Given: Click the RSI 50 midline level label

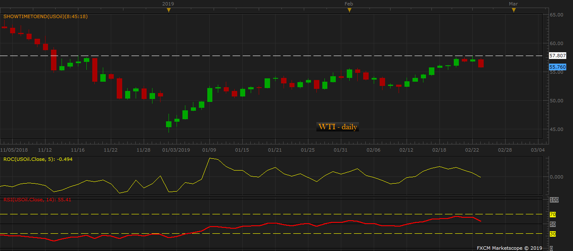Looking at the screenshot, I should pos(553,224).
